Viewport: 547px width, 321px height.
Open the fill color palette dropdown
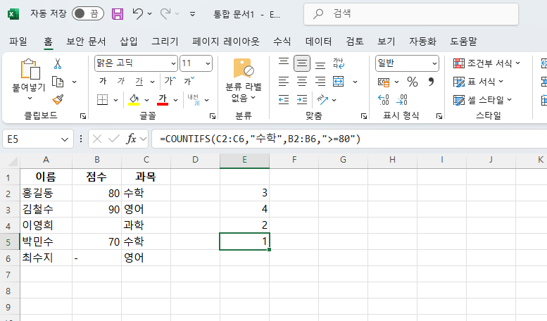[x=147, y=100]
